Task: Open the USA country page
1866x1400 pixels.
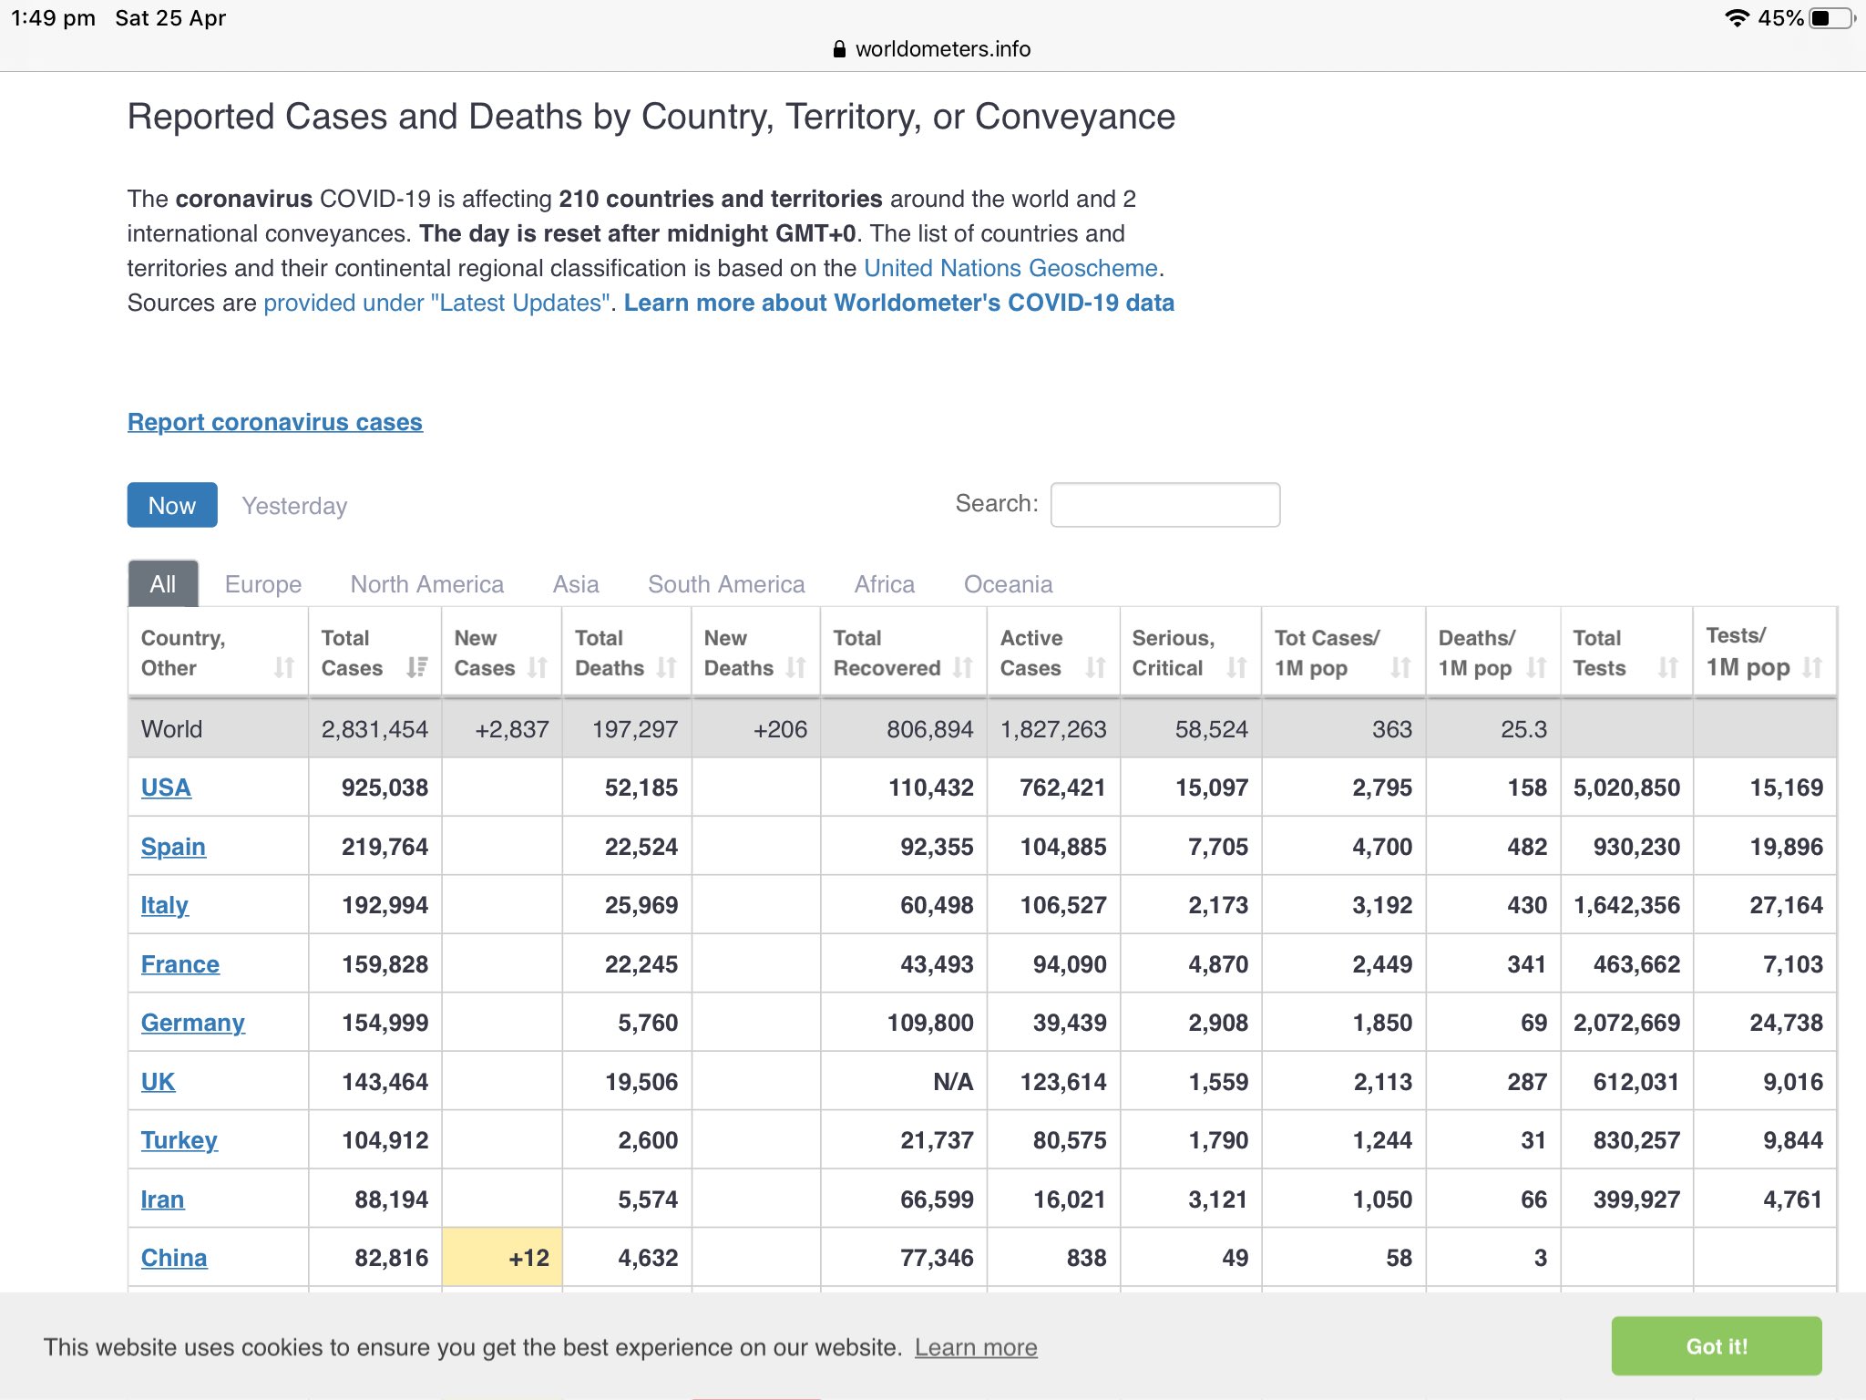Action: [166, 787]
